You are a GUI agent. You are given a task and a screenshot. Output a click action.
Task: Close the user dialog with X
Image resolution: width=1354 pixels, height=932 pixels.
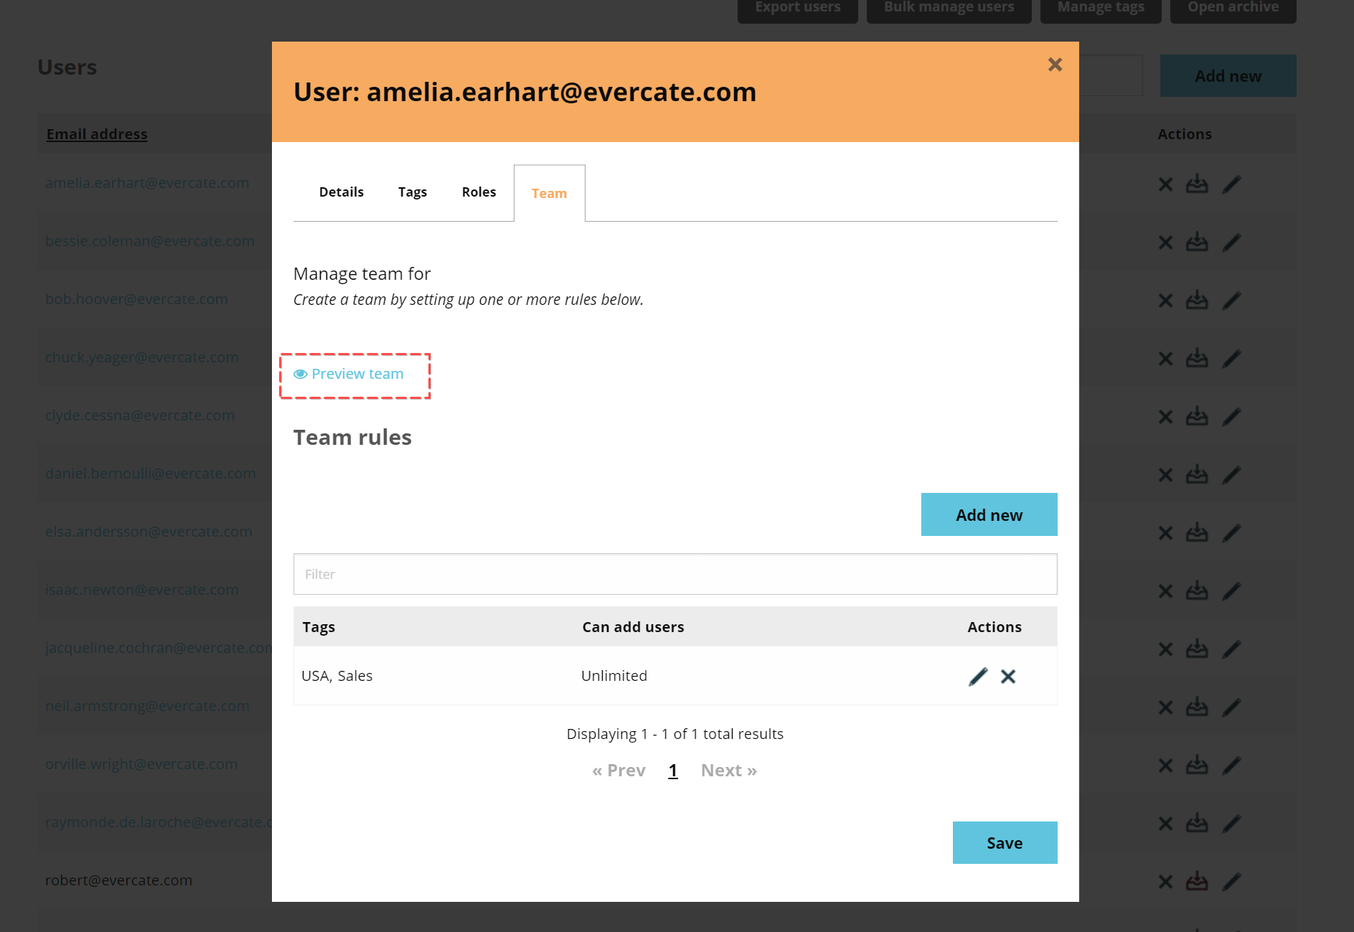(x=1054, y=65)
